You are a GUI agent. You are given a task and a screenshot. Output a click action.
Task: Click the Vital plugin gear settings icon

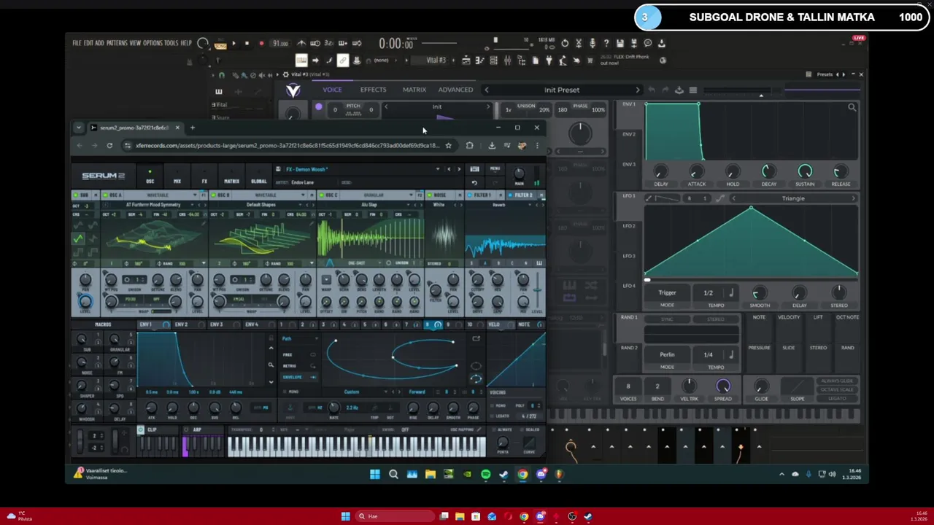(x=285, y=74)
